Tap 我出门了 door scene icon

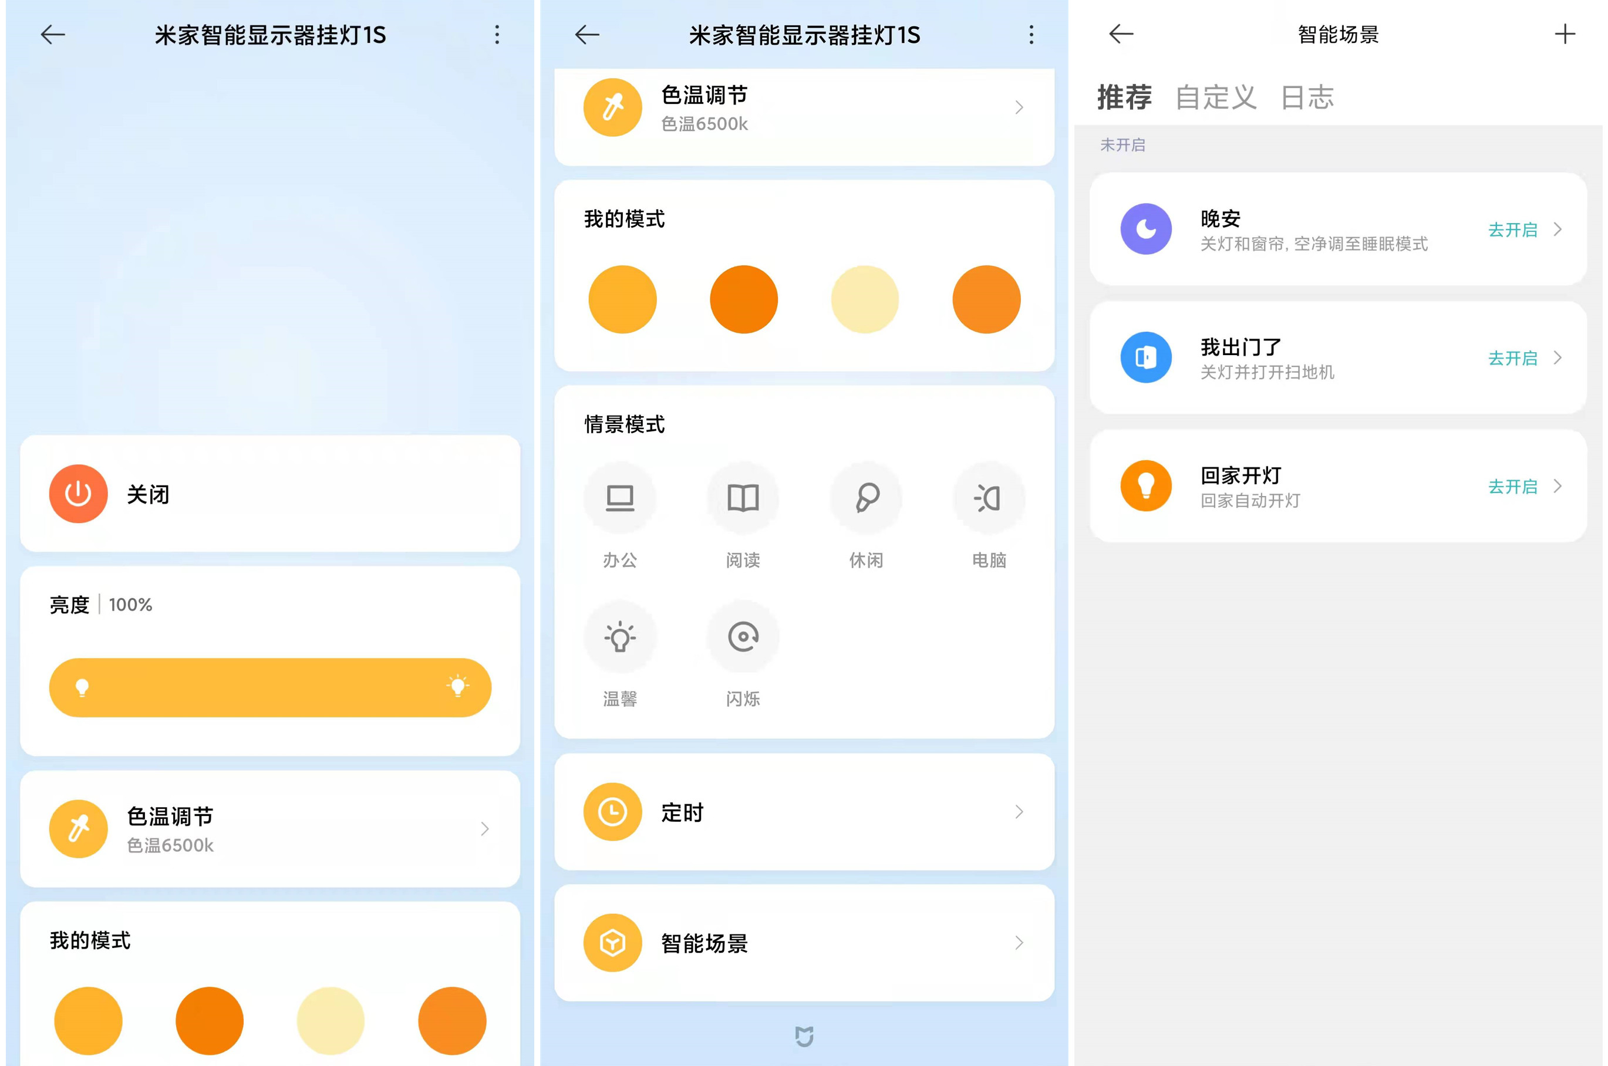[1147, 357]
